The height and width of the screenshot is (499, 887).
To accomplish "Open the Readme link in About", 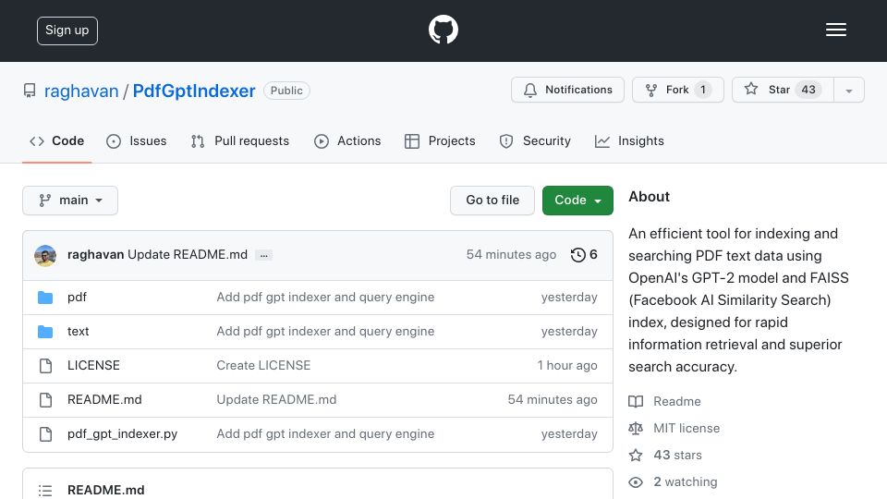I will 677,401.
